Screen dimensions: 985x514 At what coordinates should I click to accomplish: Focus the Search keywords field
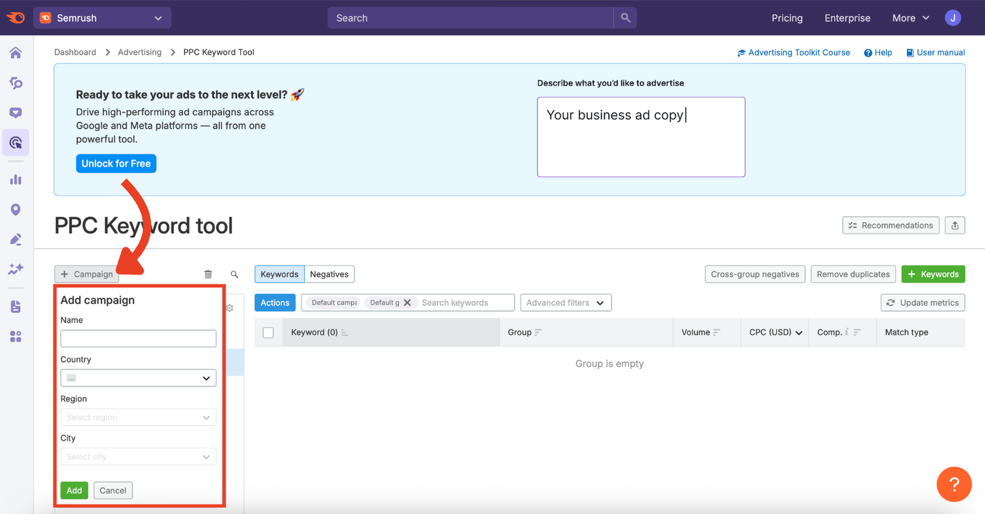tap(466, 303)
